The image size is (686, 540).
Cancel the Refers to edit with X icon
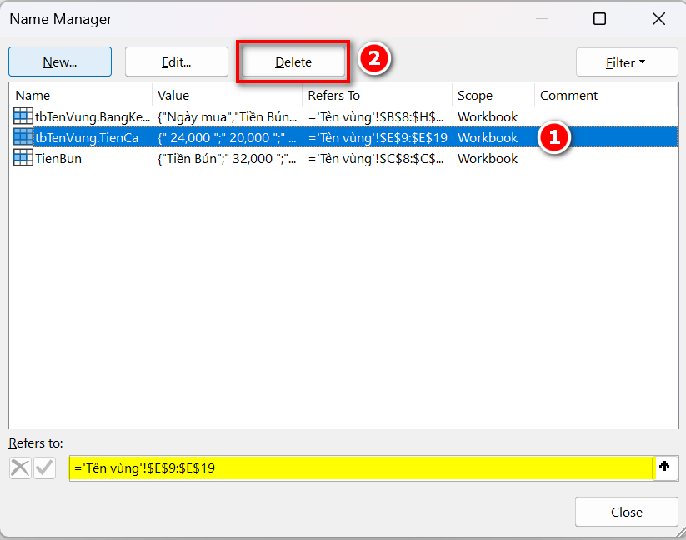tap(20, 468)
